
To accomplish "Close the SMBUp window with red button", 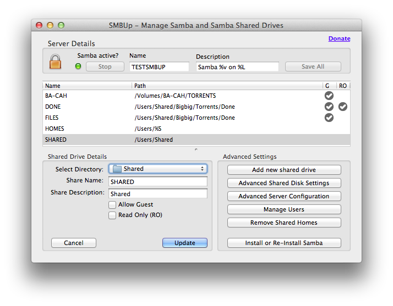I will pyautogui.click(x=39, y=25).
